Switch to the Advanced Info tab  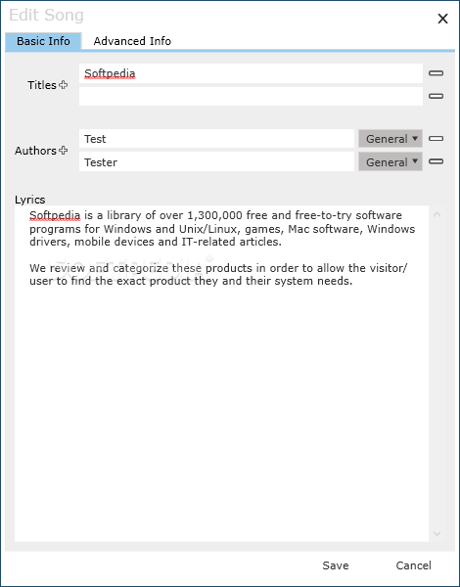pyautogui.click(x=132, y=41)
